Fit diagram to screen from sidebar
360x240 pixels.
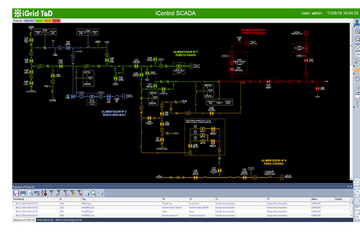[x=357, y=47]
